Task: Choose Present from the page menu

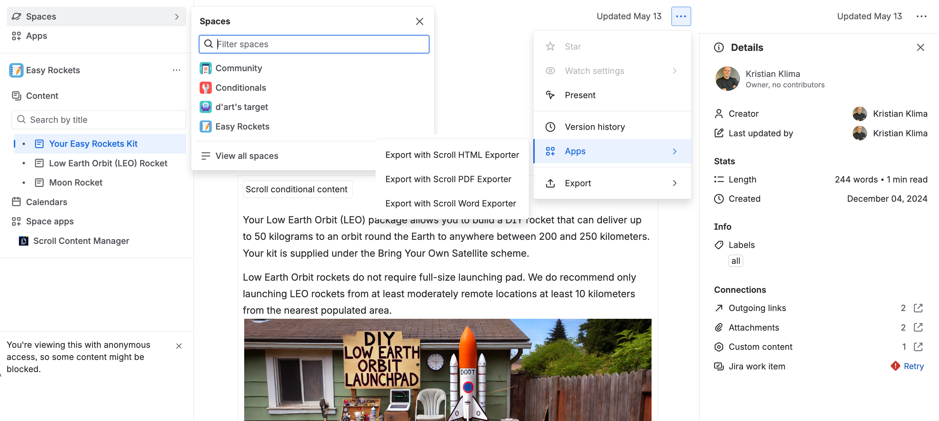Action: click(x=612, y=95)
